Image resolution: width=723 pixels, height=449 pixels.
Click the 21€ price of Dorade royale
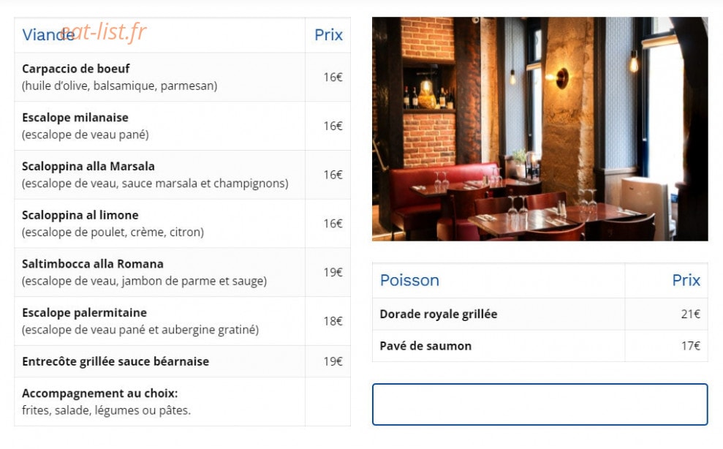point(691,314)
